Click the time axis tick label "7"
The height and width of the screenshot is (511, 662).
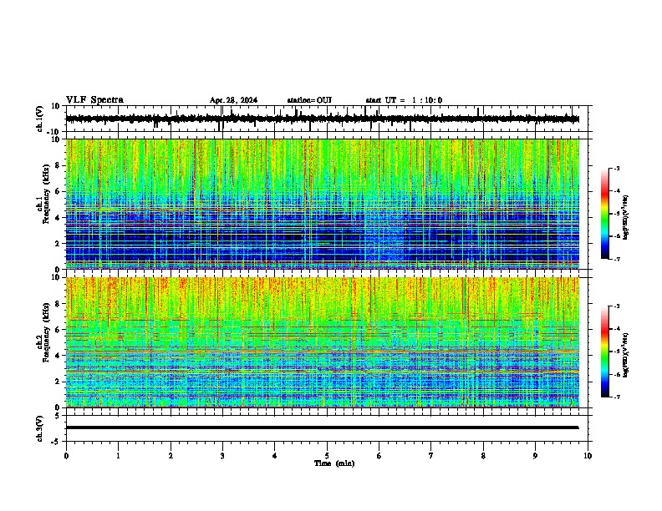click(431, 456)
